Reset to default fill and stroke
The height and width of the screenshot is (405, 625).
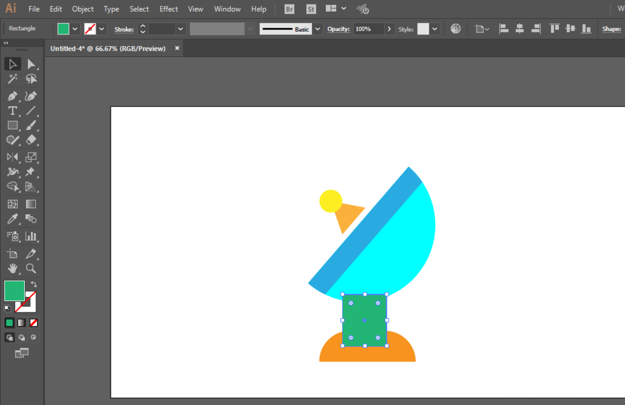point(7,308)
